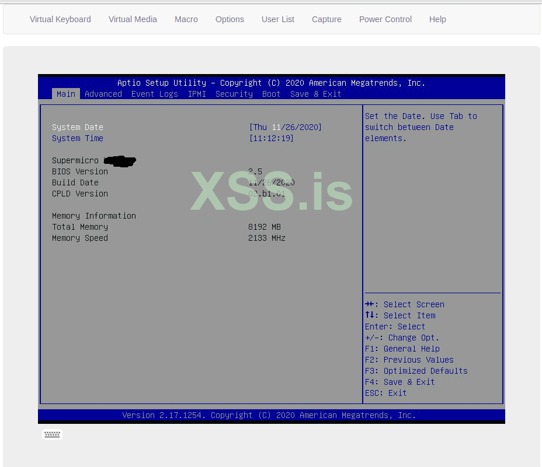Open the Power Control menu
Screen dimensions: 542x467
click(x=385, y=19)
